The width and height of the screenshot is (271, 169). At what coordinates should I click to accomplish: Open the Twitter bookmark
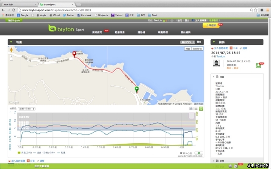pos(69,15)
